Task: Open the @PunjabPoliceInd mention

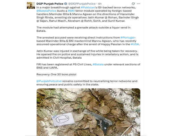Action: [x=49, y=81]
